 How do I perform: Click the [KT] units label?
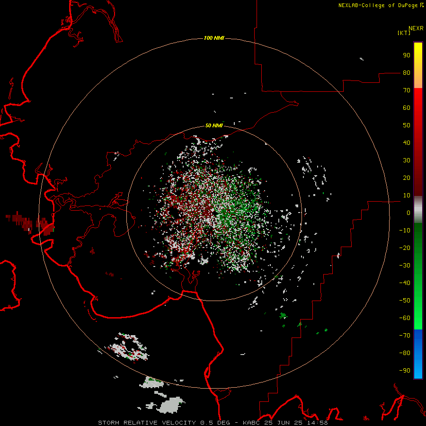click(x=404, y=33)
